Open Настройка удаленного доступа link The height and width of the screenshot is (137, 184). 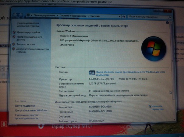click(29, 38)
